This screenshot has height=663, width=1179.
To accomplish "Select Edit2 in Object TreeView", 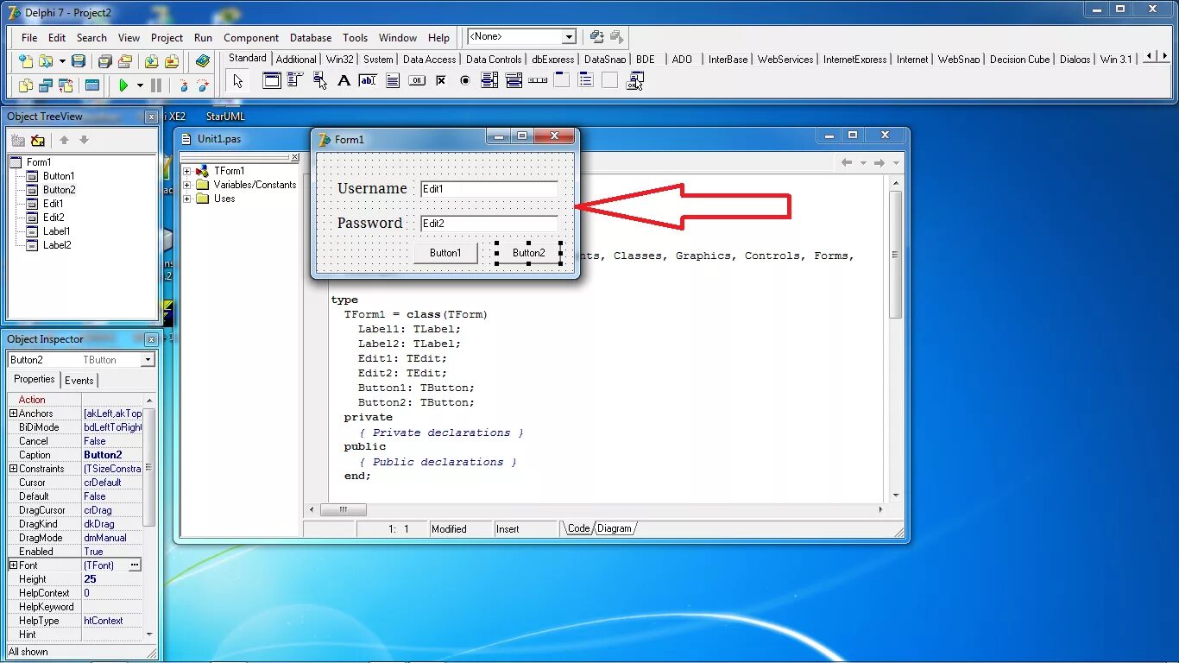I will 54,218.
